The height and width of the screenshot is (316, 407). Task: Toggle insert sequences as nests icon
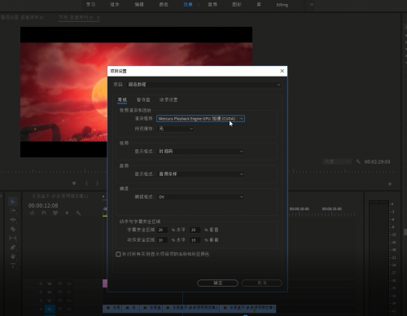click(x=33, y=213)
